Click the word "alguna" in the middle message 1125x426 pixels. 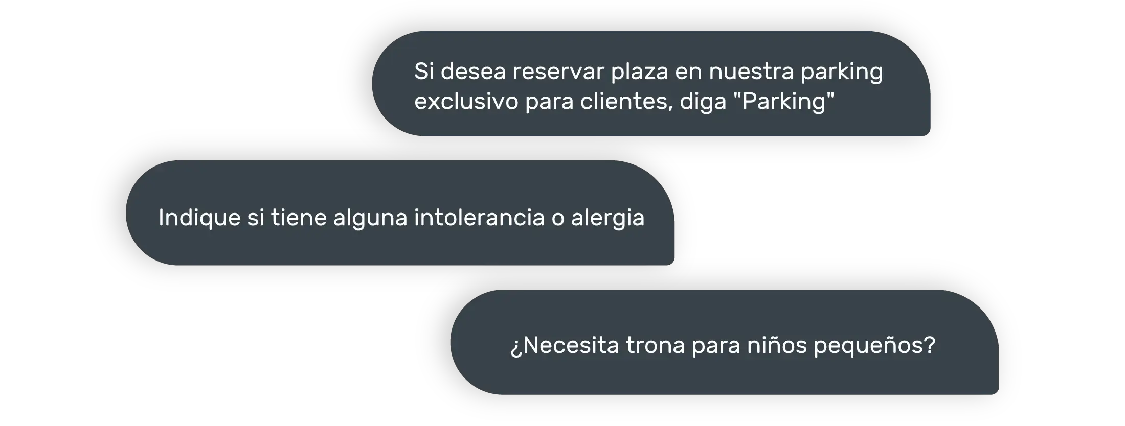click(370, 218)
